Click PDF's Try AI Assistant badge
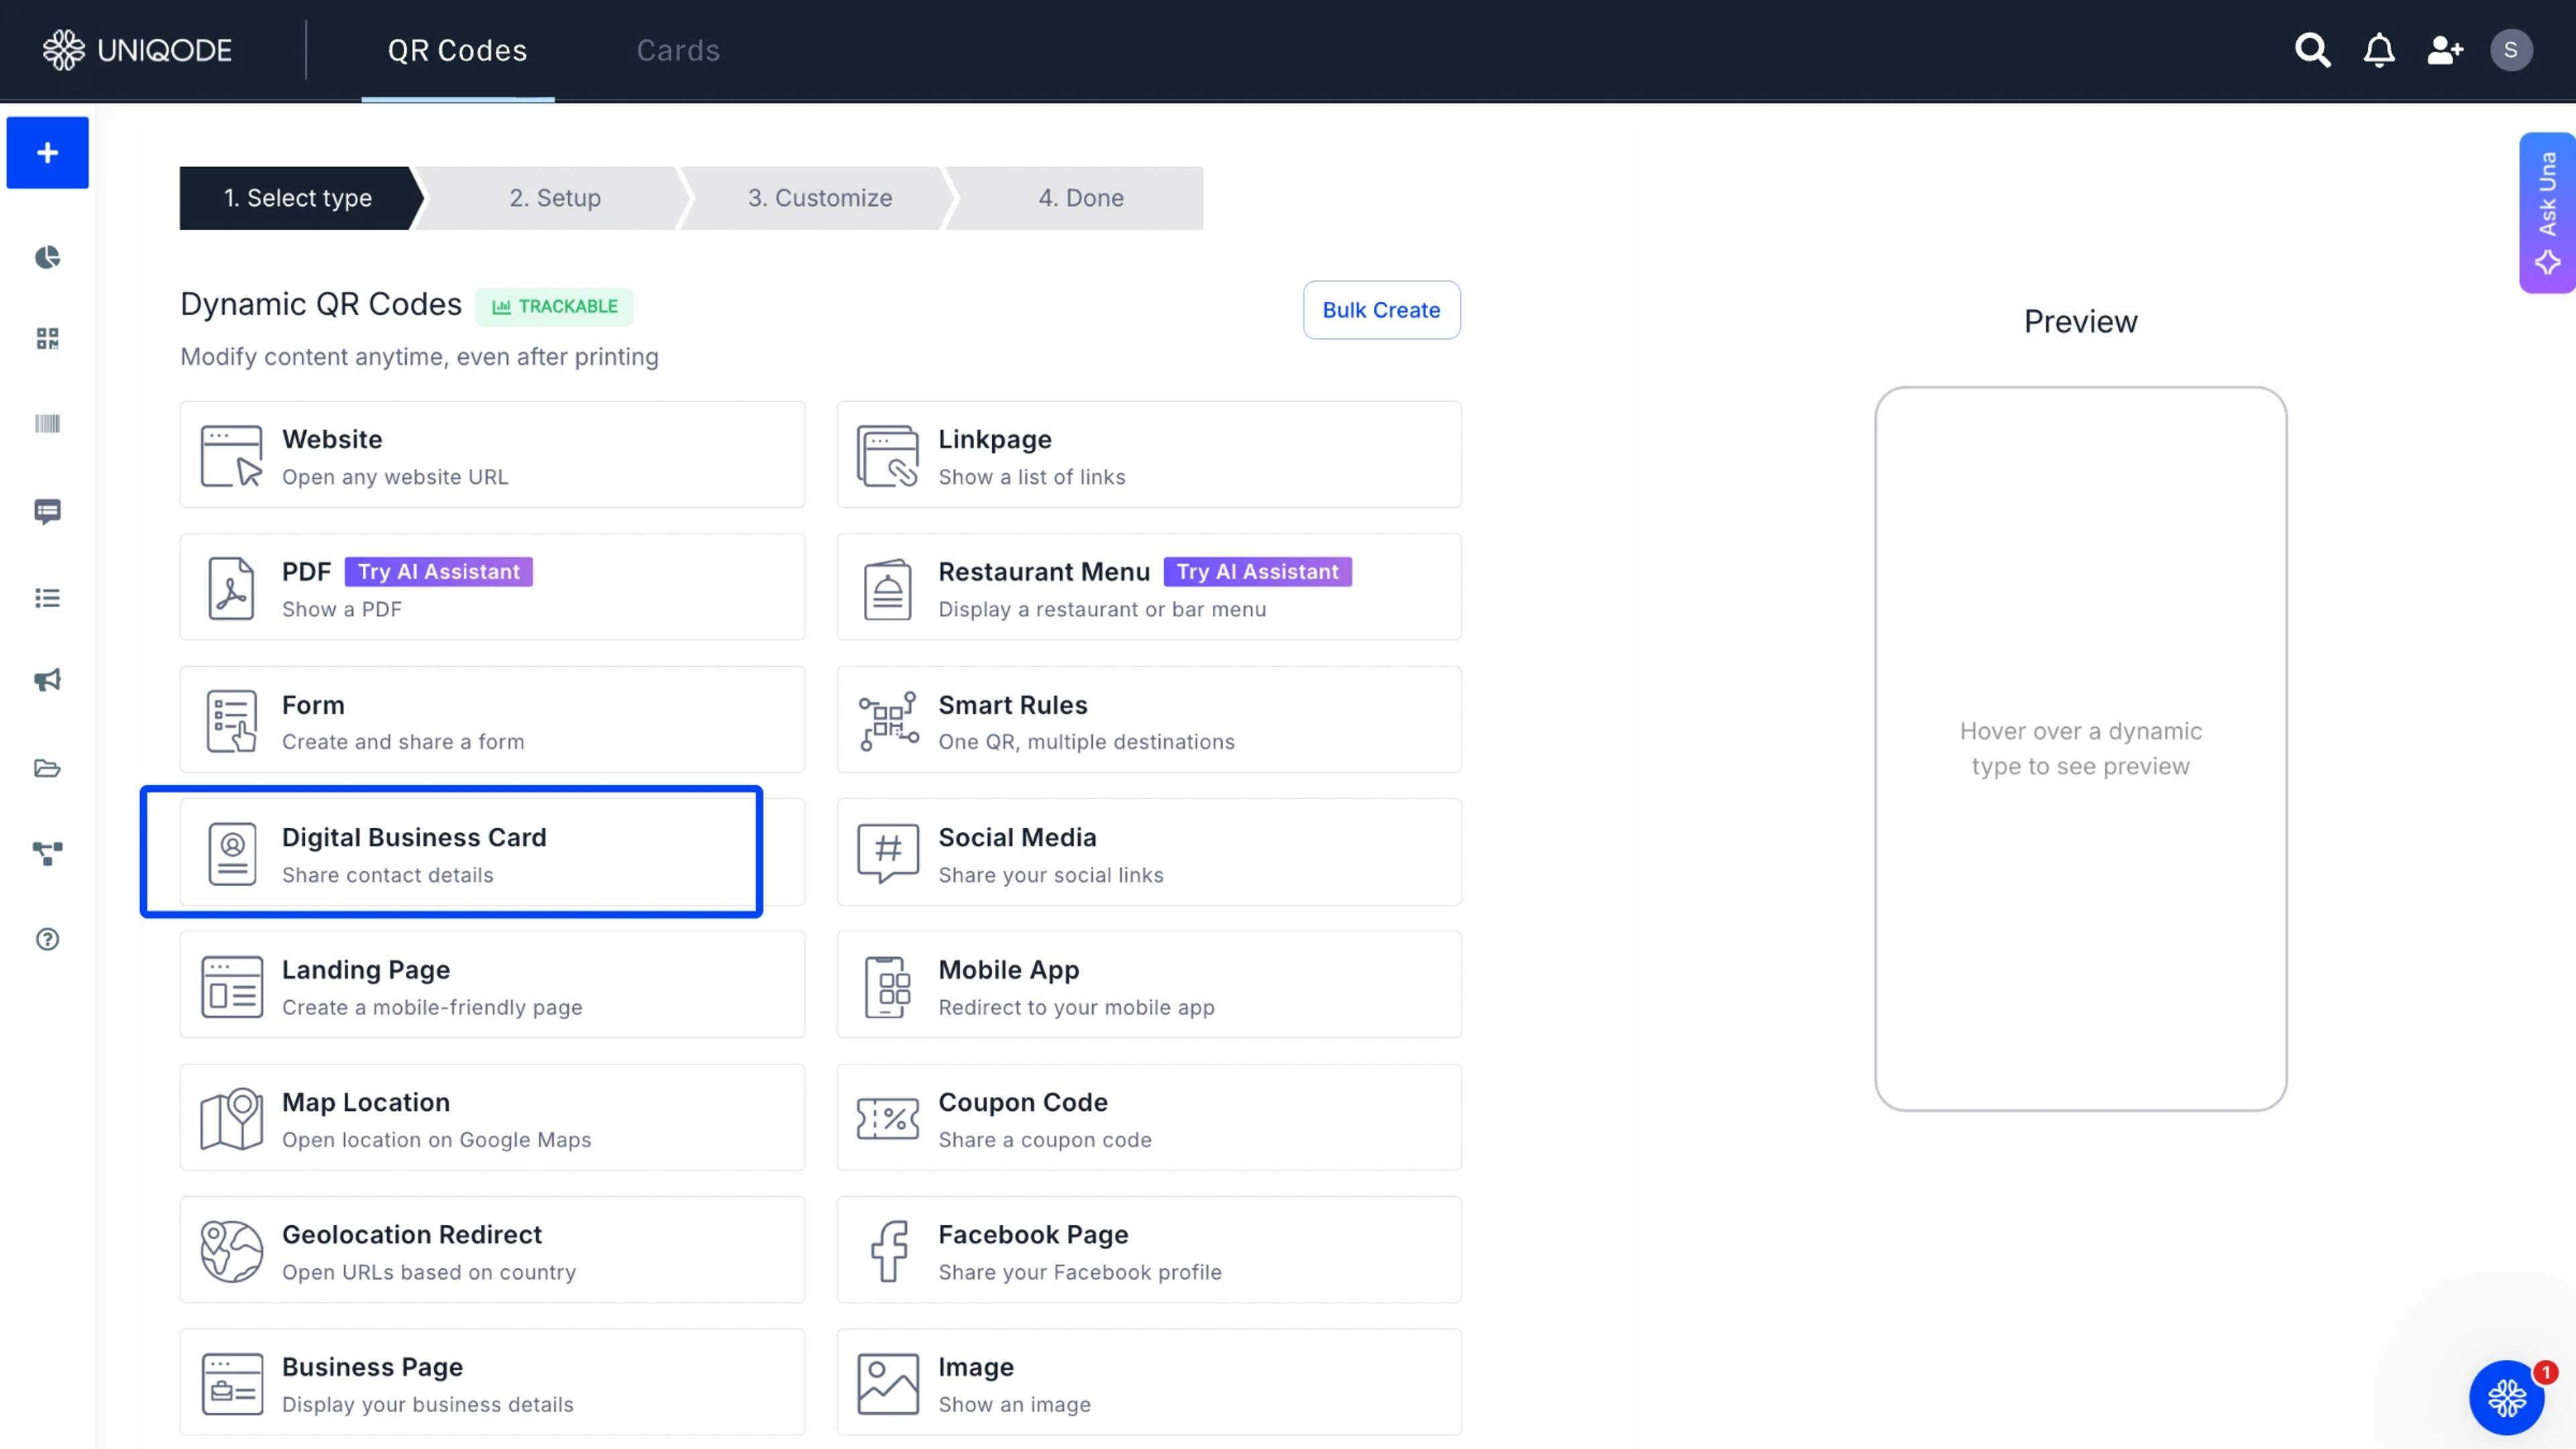This screenshot has width=2576, height=1449. click(438, 572)
